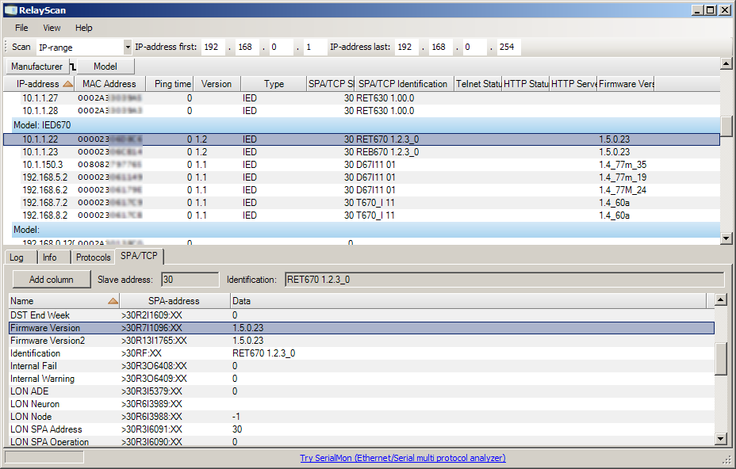
Task: Select the Firmware Version2 row
Action: [x=362, y=341]
